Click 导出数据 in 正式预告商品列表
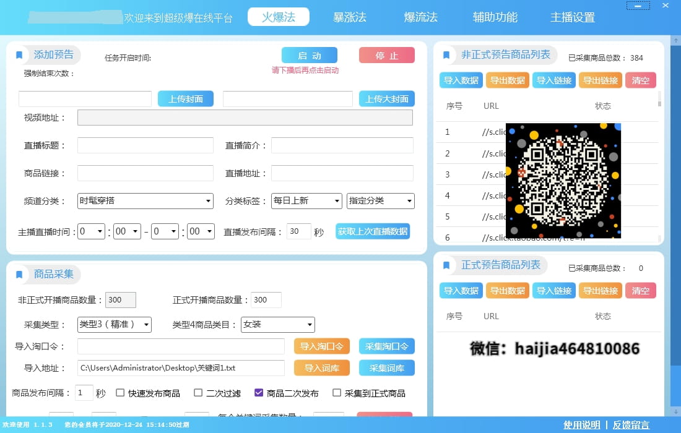This screenshot has width=681, height=433. coord(507,291)
